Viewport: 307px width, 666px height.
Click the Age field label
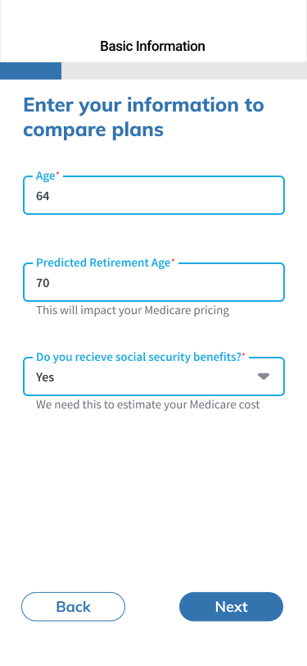point(45,176)
